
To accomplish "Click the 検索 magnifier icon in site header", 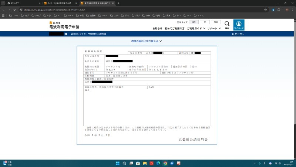I will [x=227, y=24].
